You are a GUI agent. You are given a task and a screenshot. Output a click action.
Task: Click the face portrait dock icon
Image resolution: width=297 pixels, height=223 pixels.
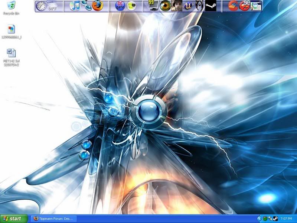[177, 6]
